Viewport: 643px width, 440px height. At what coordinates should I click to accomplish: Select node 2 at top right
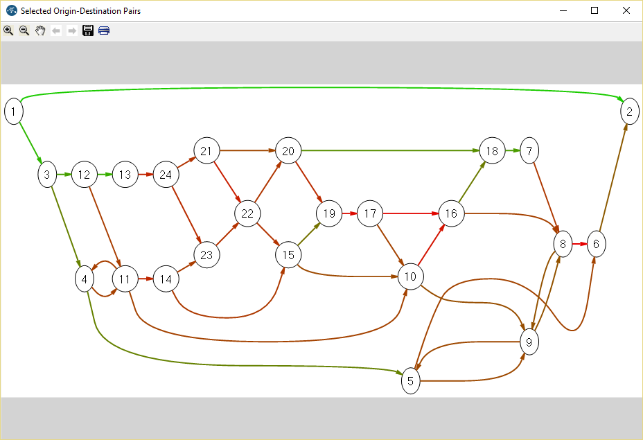[629, 112]
